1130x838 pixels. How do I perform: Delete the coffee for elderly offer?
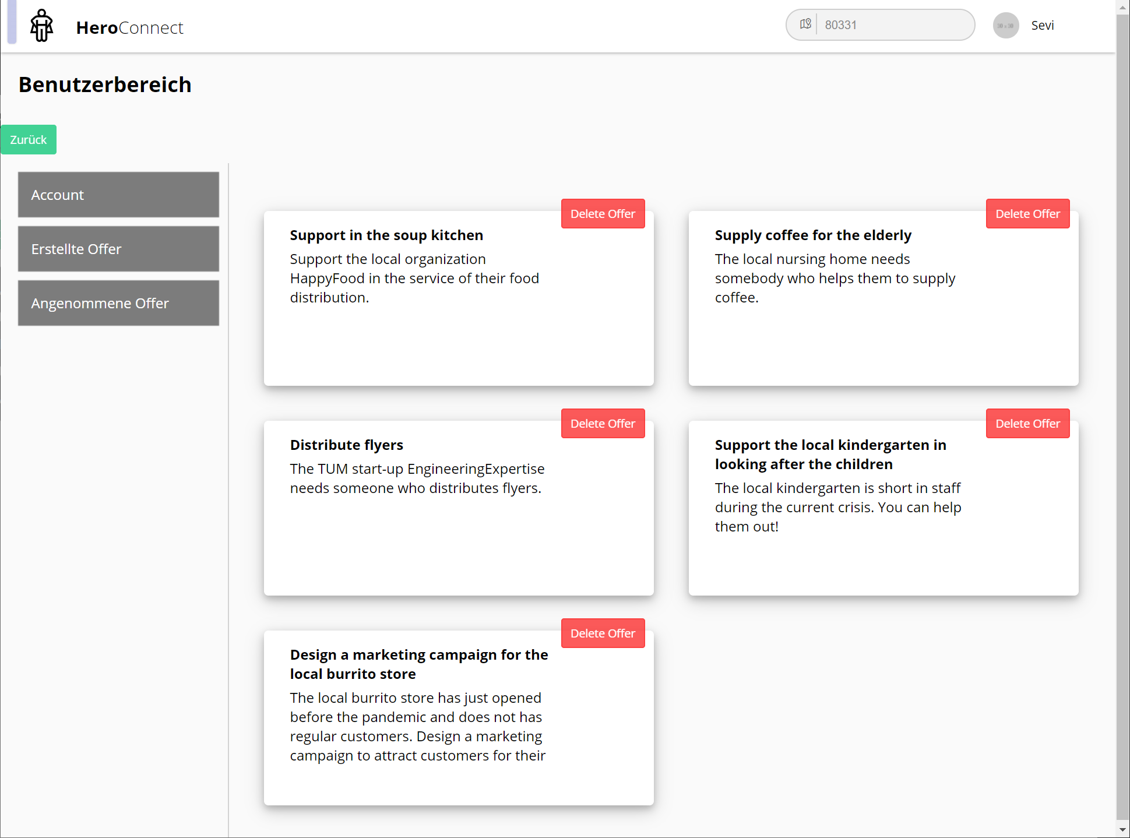coord(1027,214)
